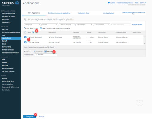Open Activités en cours in sidebar
Screen dimensions: 152x119
pyautogui.click(x=8, y=16)
